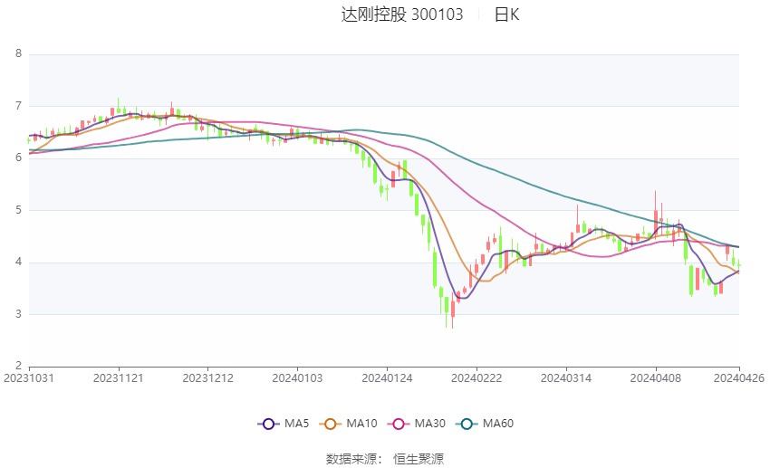Click the 2 price axis label
Viewport: 770px width, 468px height.
pyautogui.click(x=18, y=367)
